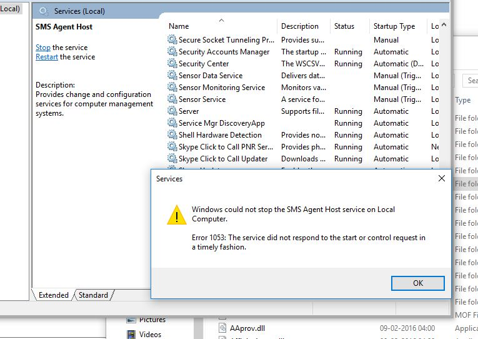Select the Sensor Monitoring Service icon

172,88
